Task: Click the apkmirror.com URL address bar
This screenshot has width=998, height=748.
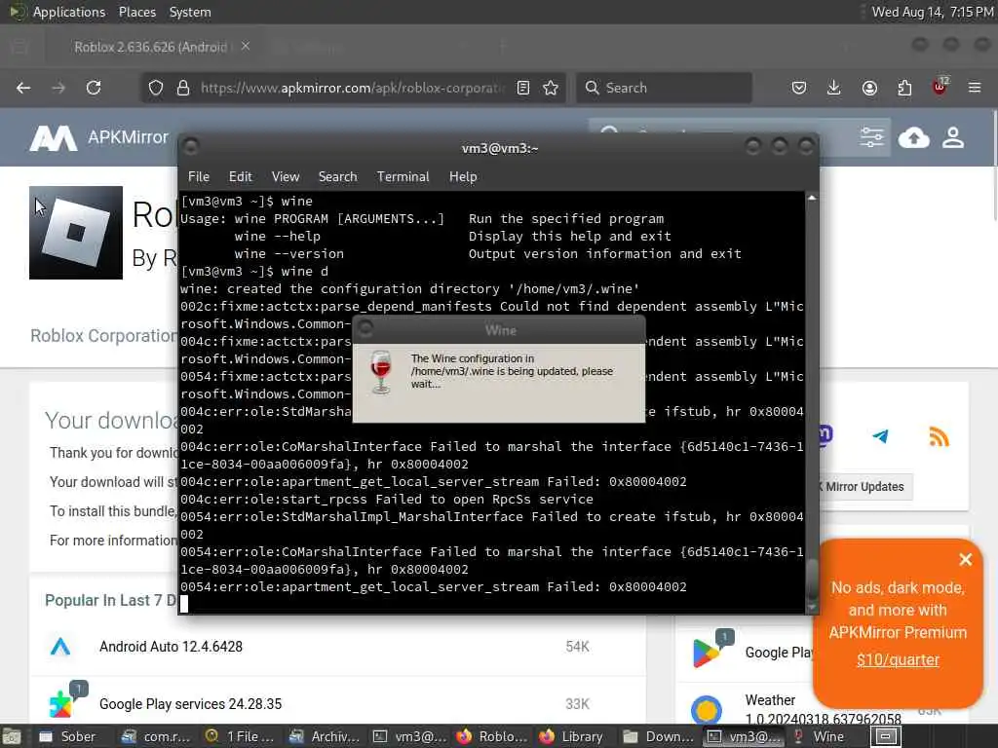Action: point(353,88)
